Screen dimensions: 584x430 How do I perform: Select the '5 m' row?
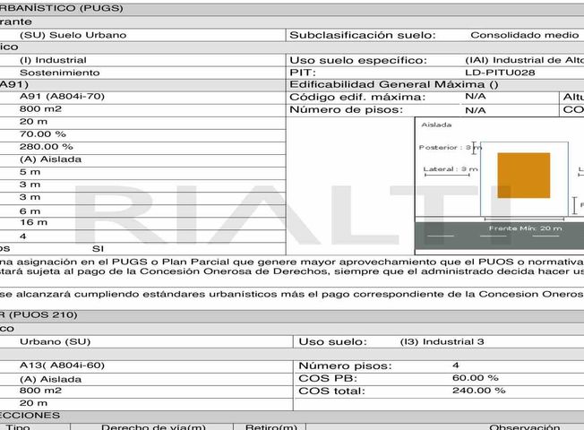click(142, 172)
